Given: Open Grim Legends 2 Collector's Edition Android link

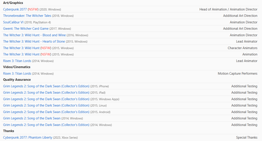Looking at the screenshot, I should pos(46,112).
